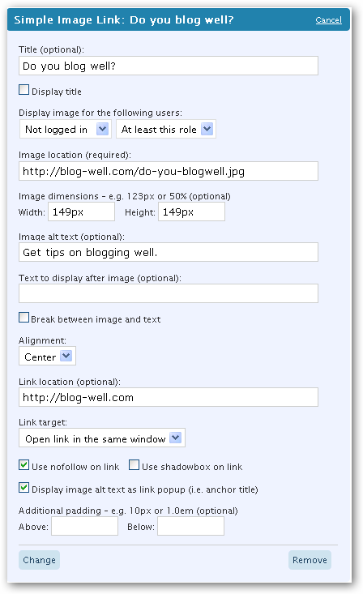Click the Title text field

pos(169,66)
